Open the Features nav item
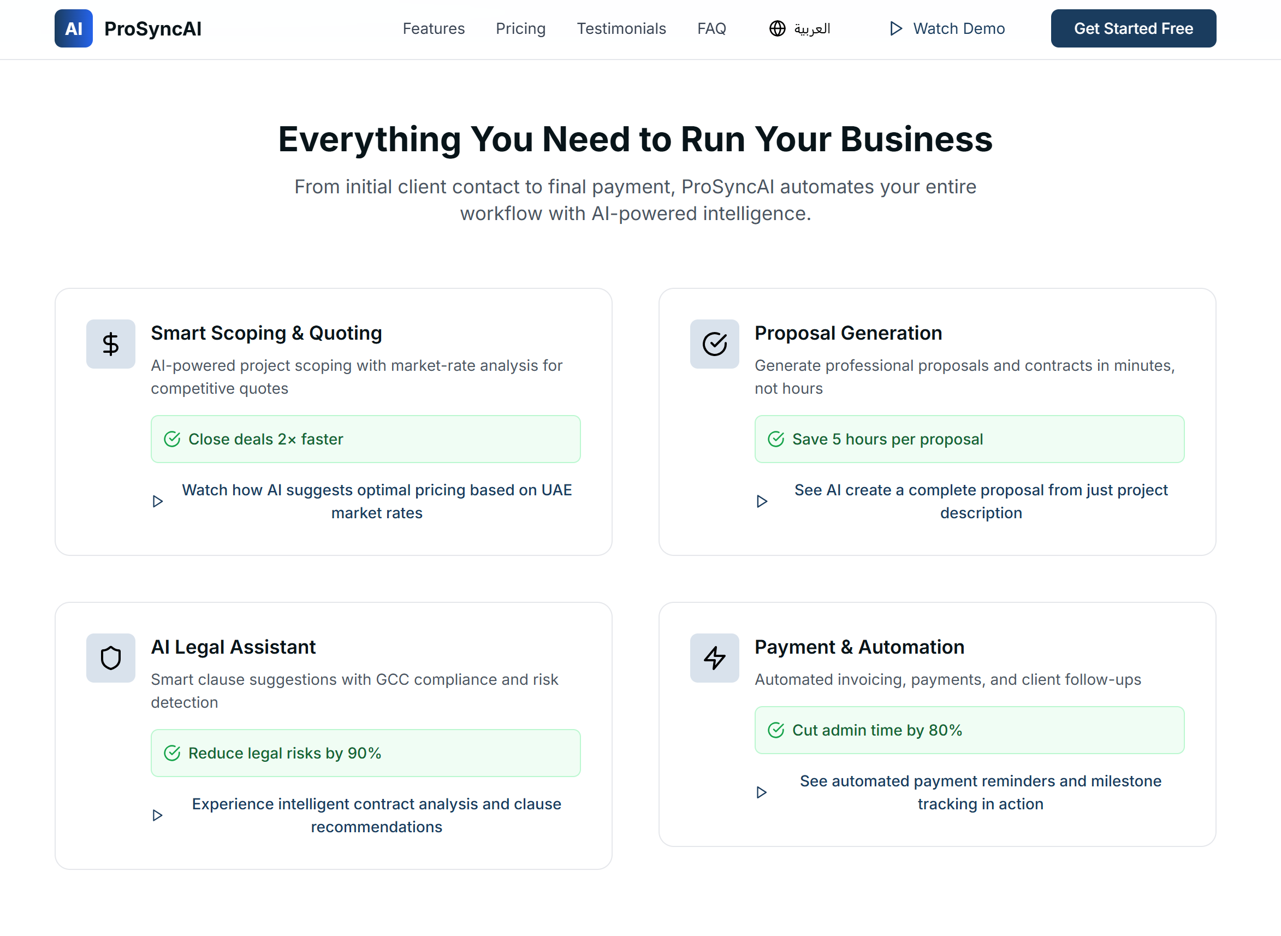Image resolution: width=1281 pixels, height=936 pixels. pos(434,28)
